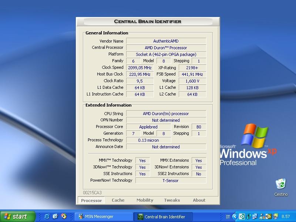Click the Clock Speed value 2099,05 MHz

click(140, 68)
